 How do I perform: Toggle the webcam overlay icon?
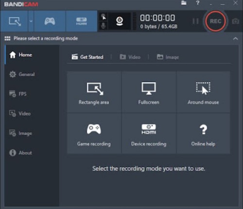tap(120, 21)
